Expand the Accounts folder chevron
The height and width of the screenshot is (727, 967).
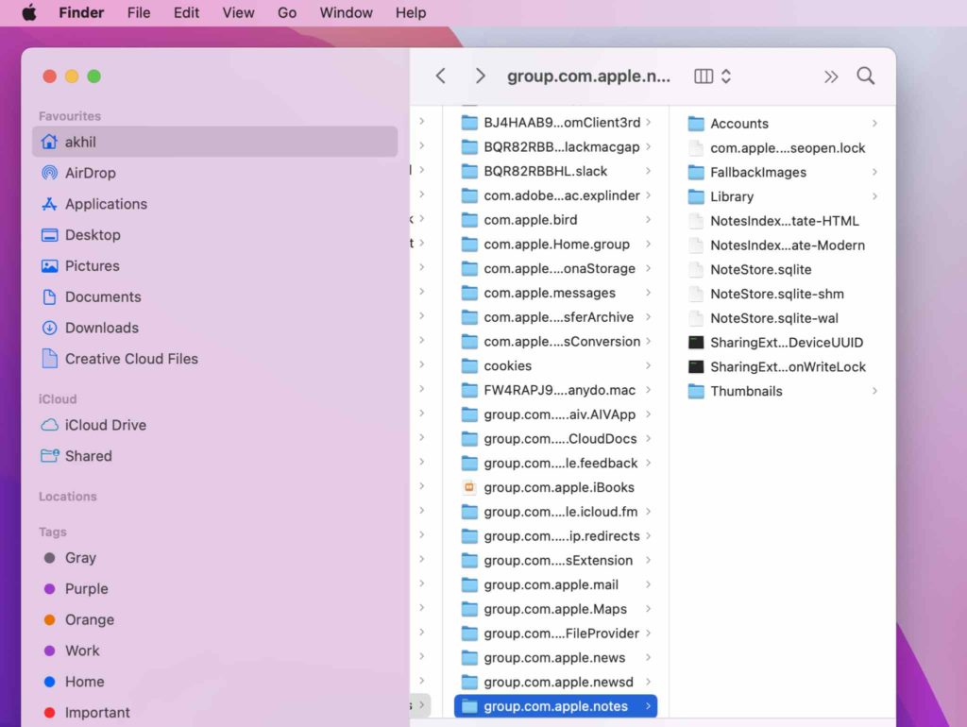pos(874,124)
